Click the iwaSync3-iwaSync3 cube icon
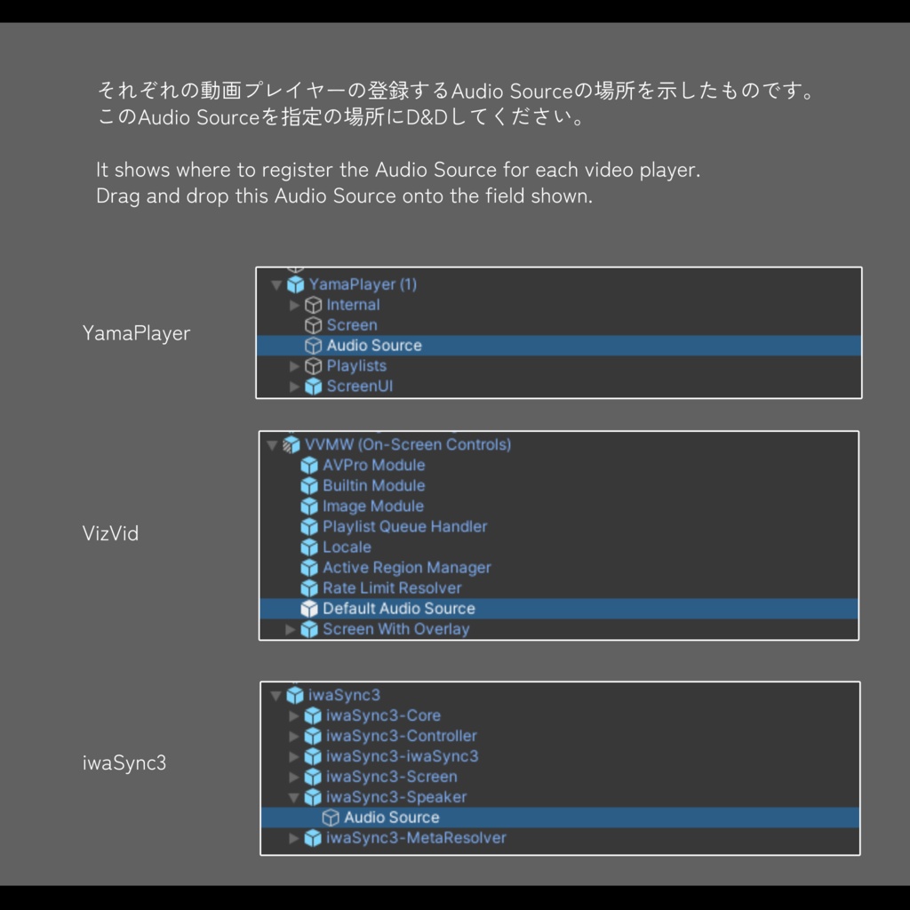The image size is (910, 910). 313,756
